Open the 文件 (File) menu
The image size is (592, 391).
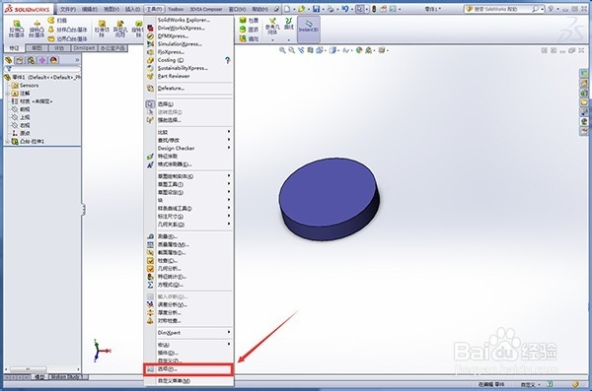point(67,9)
